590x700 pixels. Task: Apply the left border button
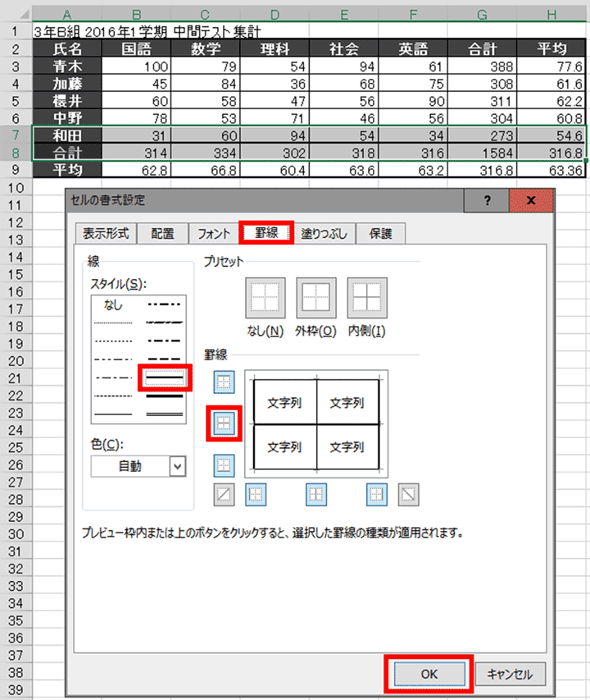(256, 495)
